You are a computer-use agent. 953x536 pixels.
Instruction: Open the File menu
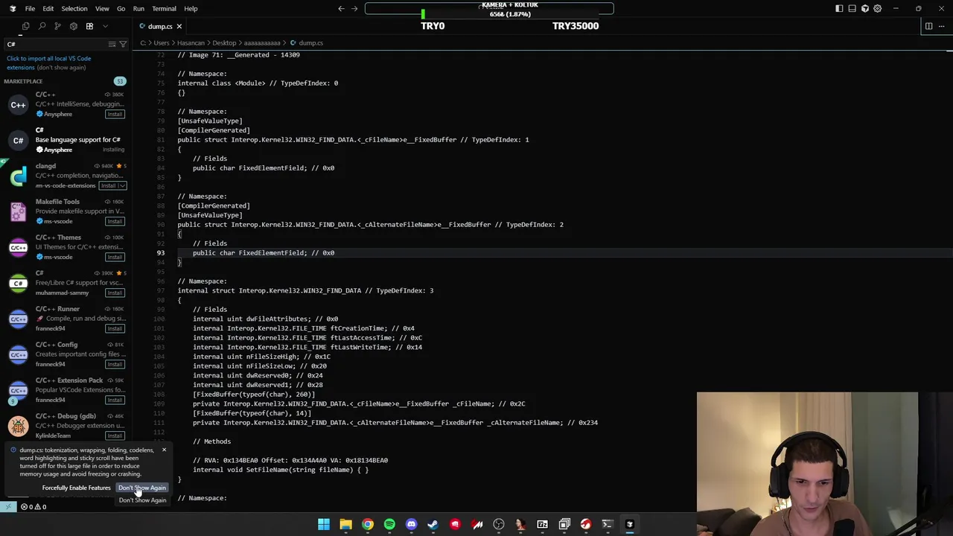30,8
